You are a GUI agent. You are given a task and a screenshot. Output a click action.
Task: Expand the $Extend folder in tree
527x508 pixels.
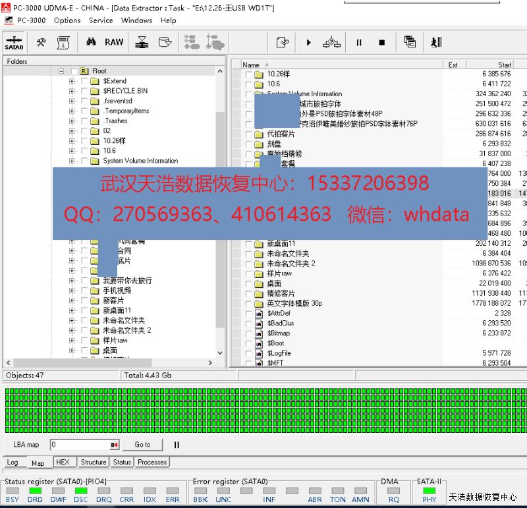tap(72, 81)
